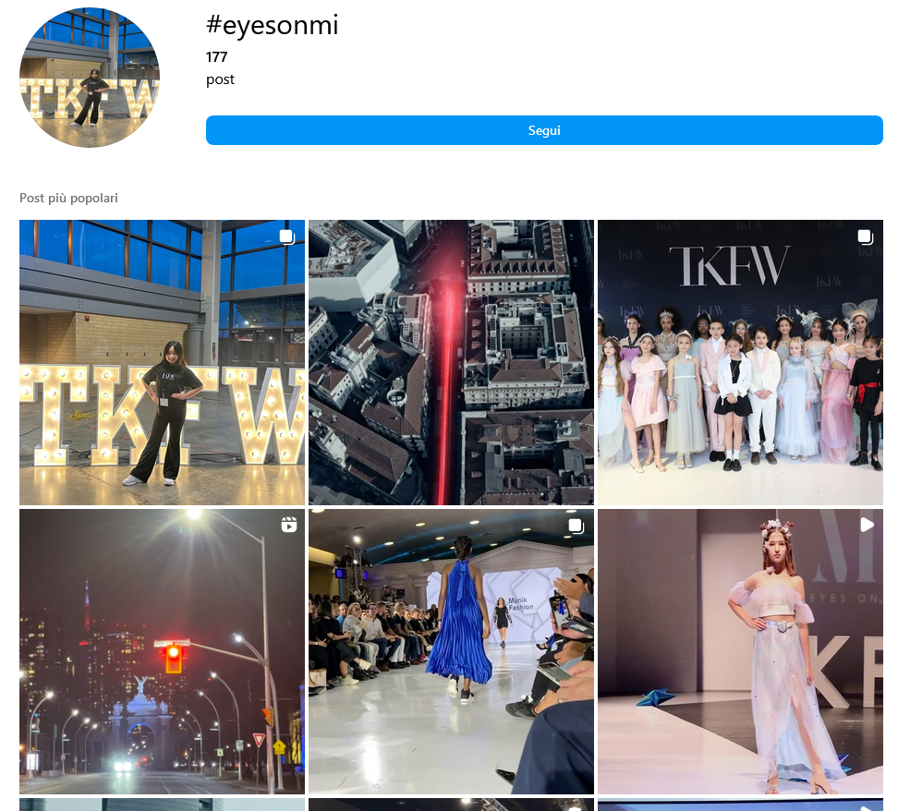Click carousel icon on TKFW marquee letters post

287,237
